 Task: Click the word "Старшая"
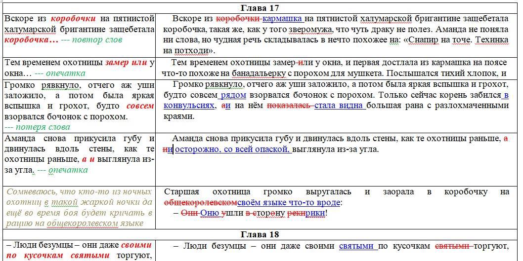point(182,192)
